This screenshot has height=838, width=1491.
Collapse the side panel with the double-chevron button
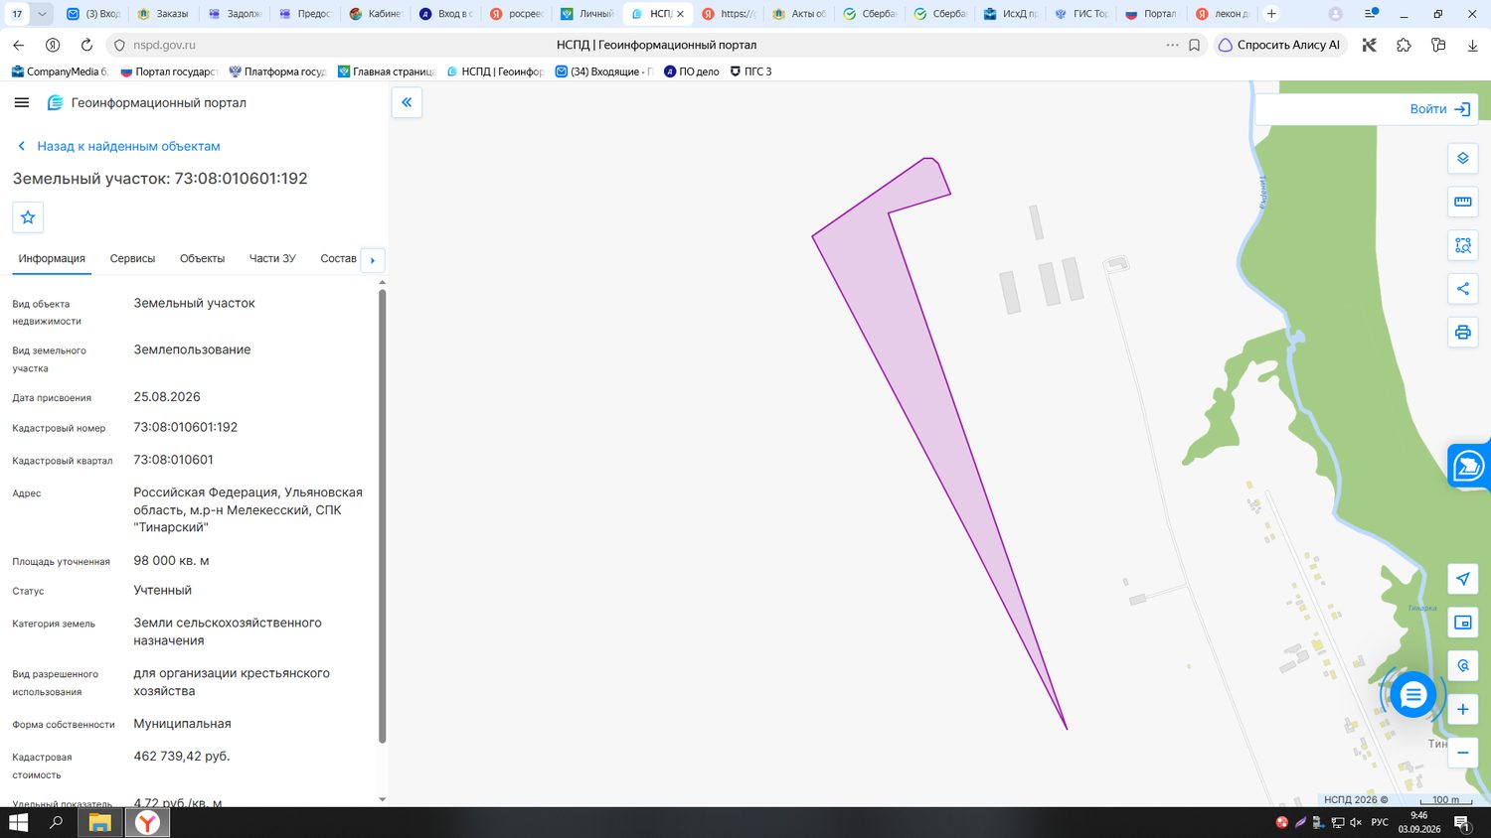click(x=407, y=102)
